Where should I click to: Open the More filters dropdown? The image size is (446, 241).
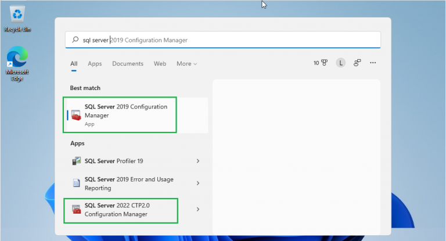coord(186,64)
